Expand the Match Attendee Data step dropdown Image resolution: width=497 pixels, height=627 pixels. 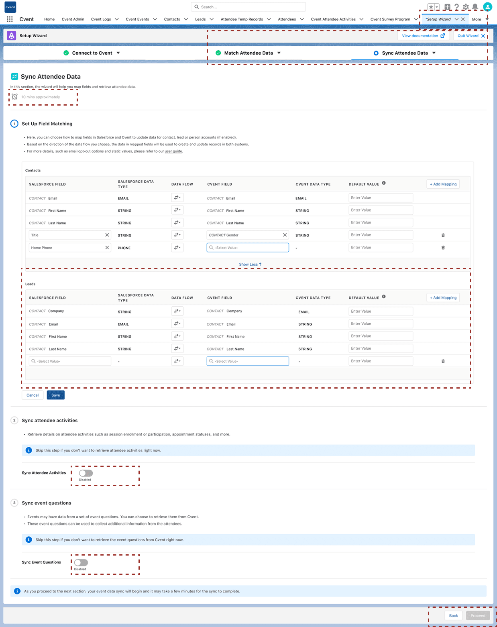pyautogui.click(x=279, y=53)
